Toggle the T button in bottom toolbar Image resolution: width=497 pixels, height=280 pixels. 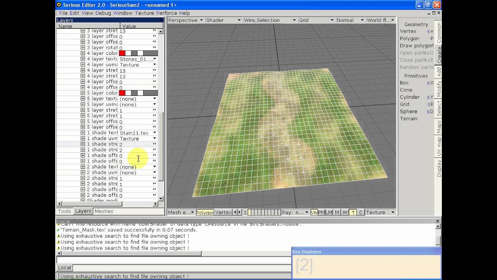(353, 212)
